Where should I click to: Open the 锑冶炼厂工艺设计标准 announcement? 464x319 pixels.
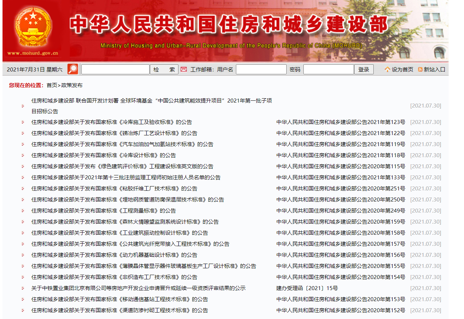click(x=114, y=133)
